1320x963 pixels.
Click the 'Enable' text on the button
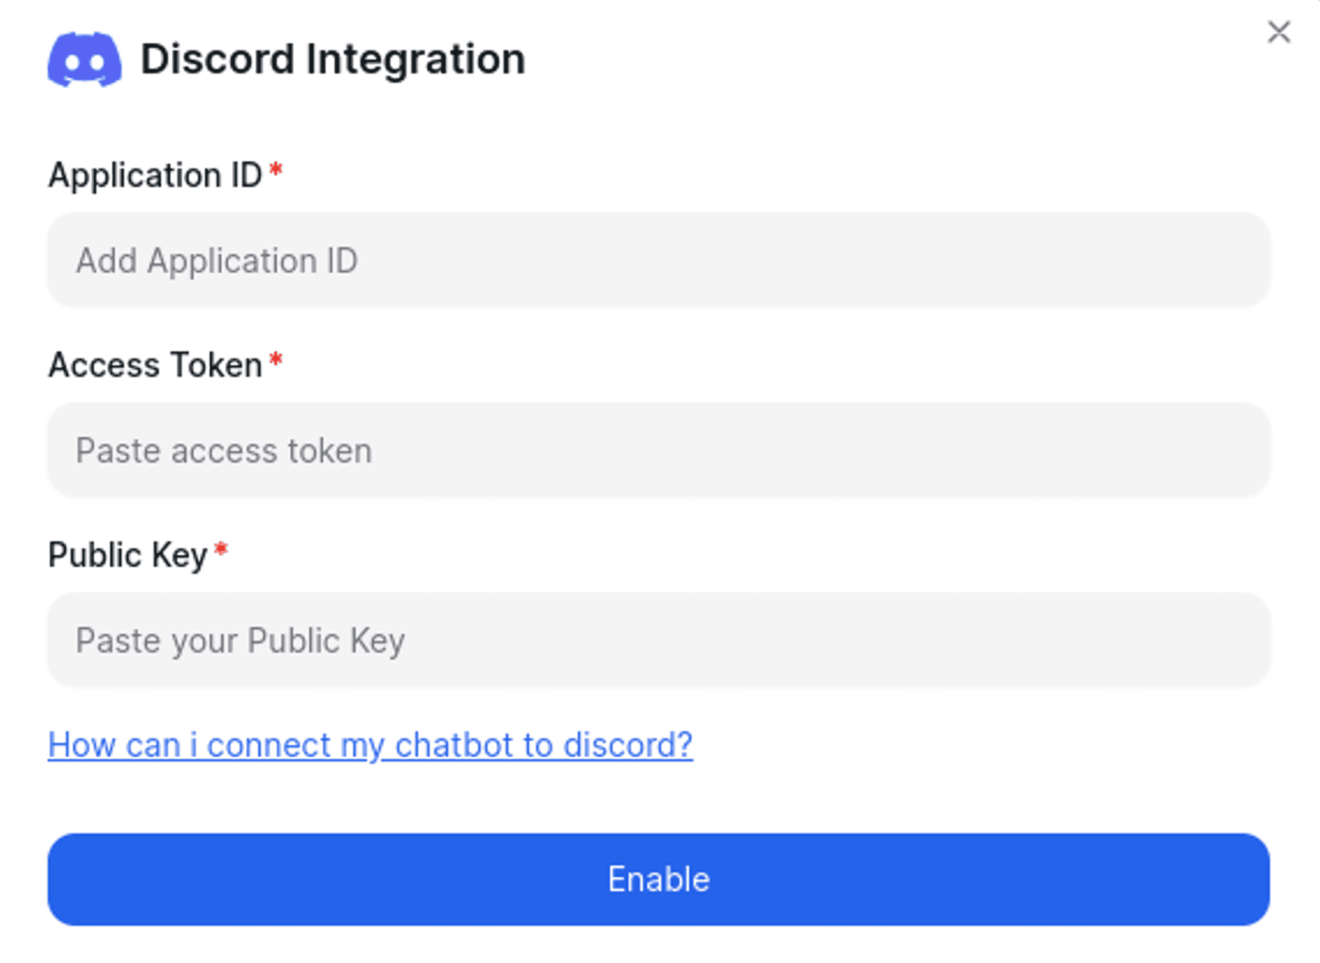pyautogui.click(x=659, y=879)
